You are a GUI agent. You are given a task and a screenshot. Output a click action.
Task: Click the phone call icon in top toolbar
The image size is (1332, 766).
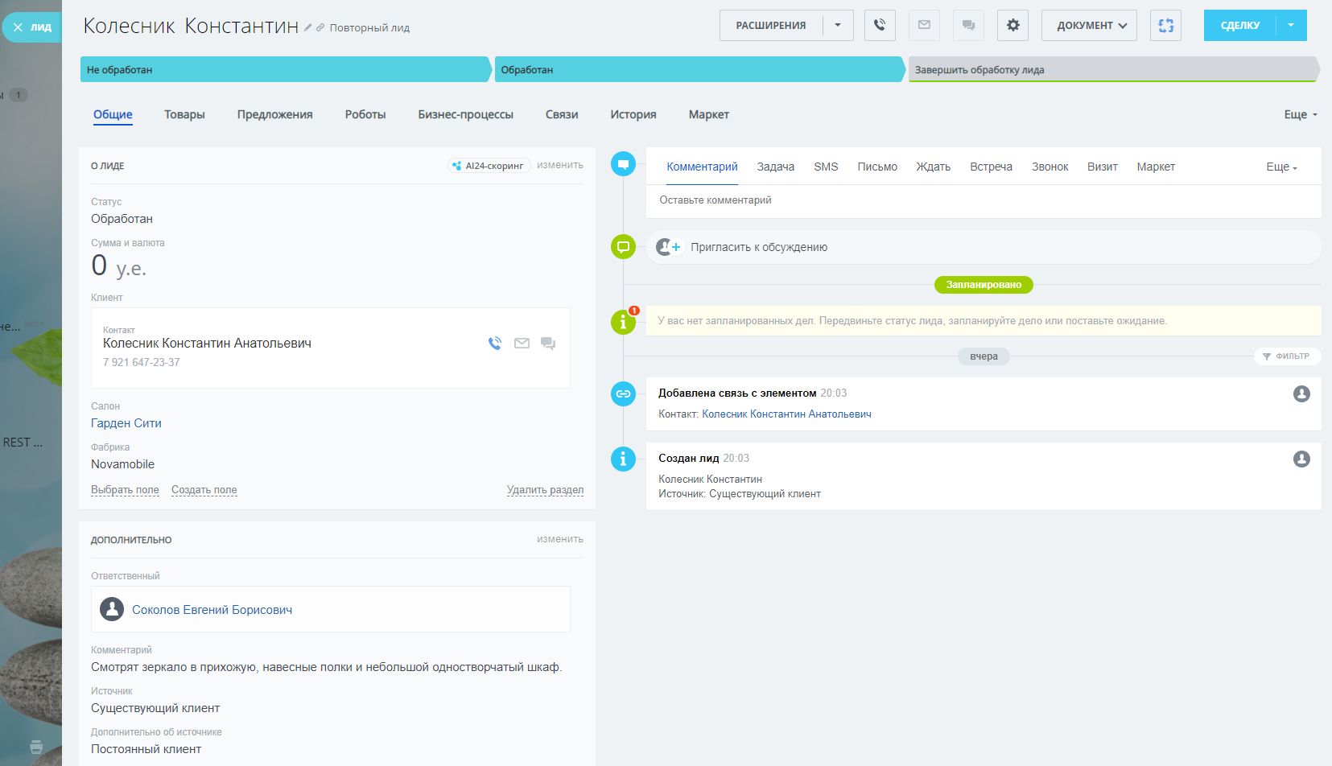point(880,26)
